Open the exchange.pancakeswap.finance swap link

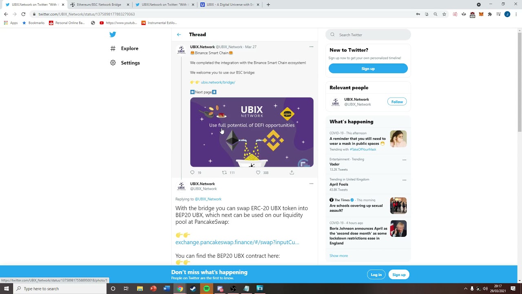(237, 242)
